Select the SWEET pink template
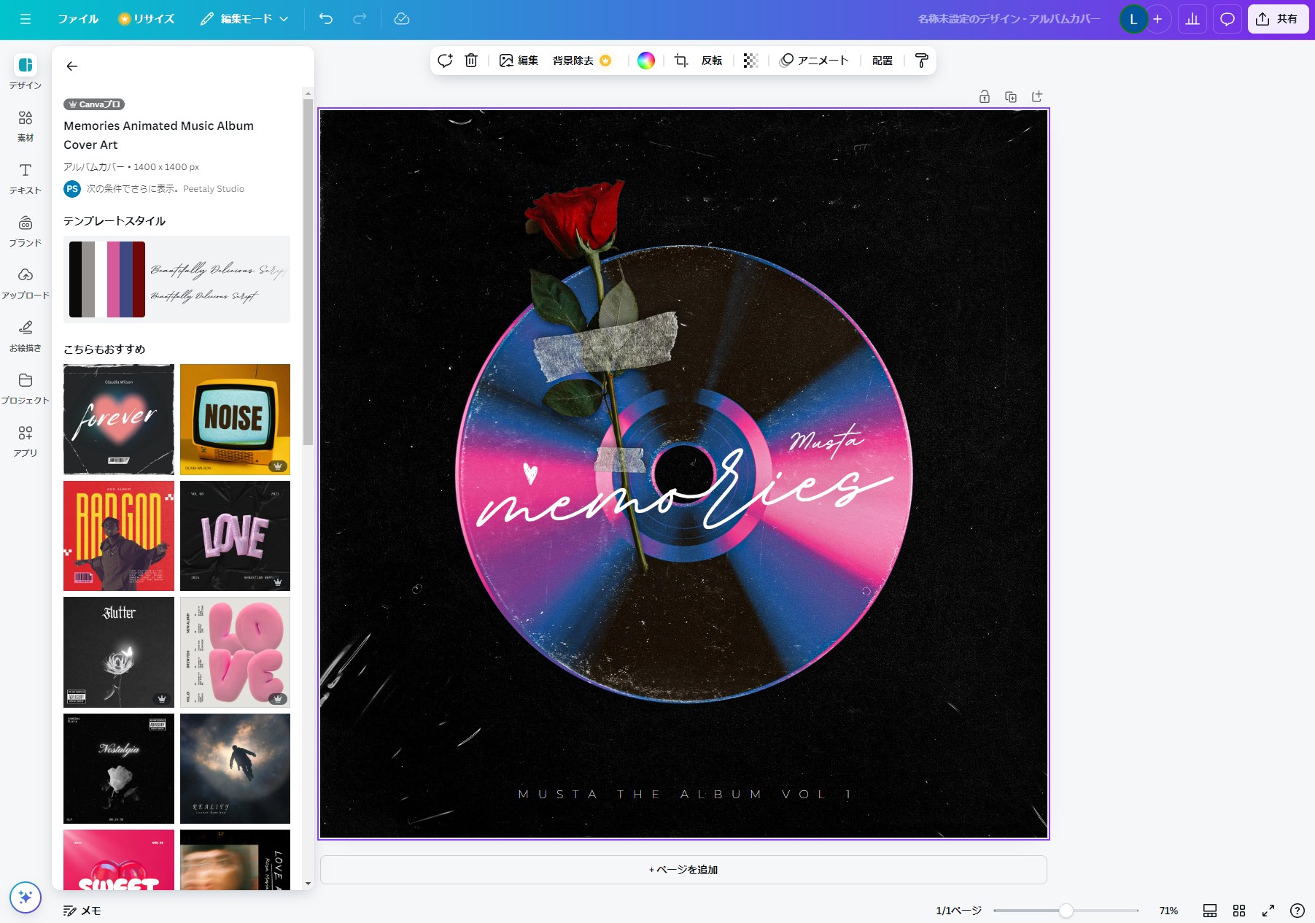This screenshot has width=1315, height=923. pos(119,860)
